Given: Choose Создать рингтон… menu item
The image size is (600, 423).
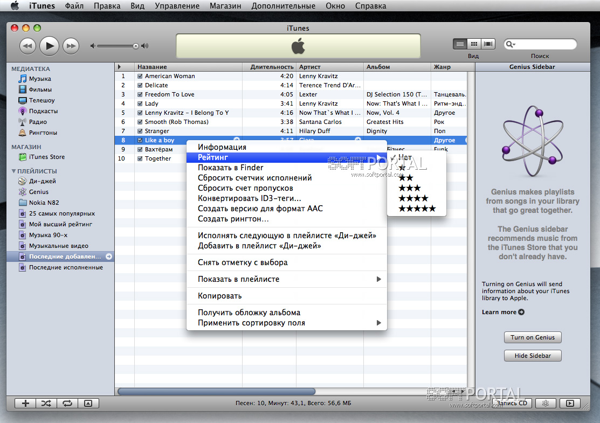Looking at the screenshot, I should pyautogui.click(x=286, y=219).
